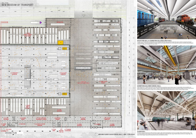Select the Loading Dock room label
Viewport: 196px width, 138px height.
tap(60, 22)
